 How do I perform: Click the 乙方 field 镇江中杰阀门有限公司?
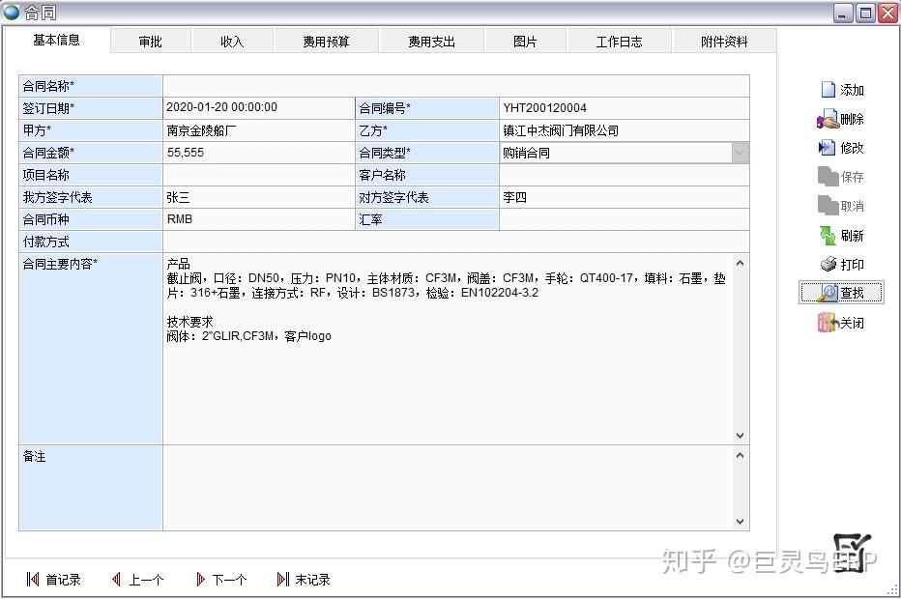coord(625,130)
